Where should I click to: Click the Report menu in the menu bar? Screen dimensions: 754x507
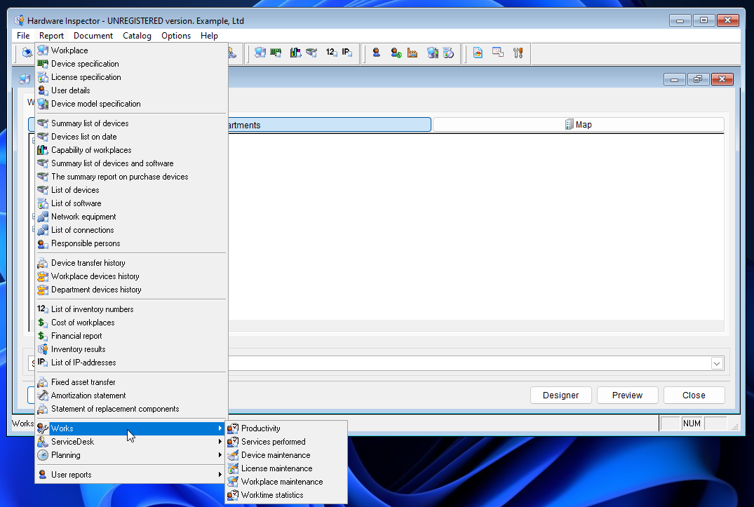click(51, 36)
